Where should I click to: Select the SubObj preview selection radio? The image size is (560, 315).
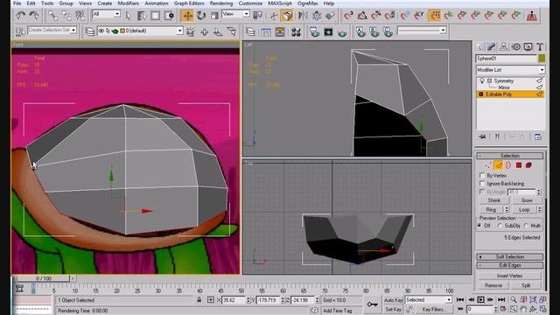coord(500,226)
